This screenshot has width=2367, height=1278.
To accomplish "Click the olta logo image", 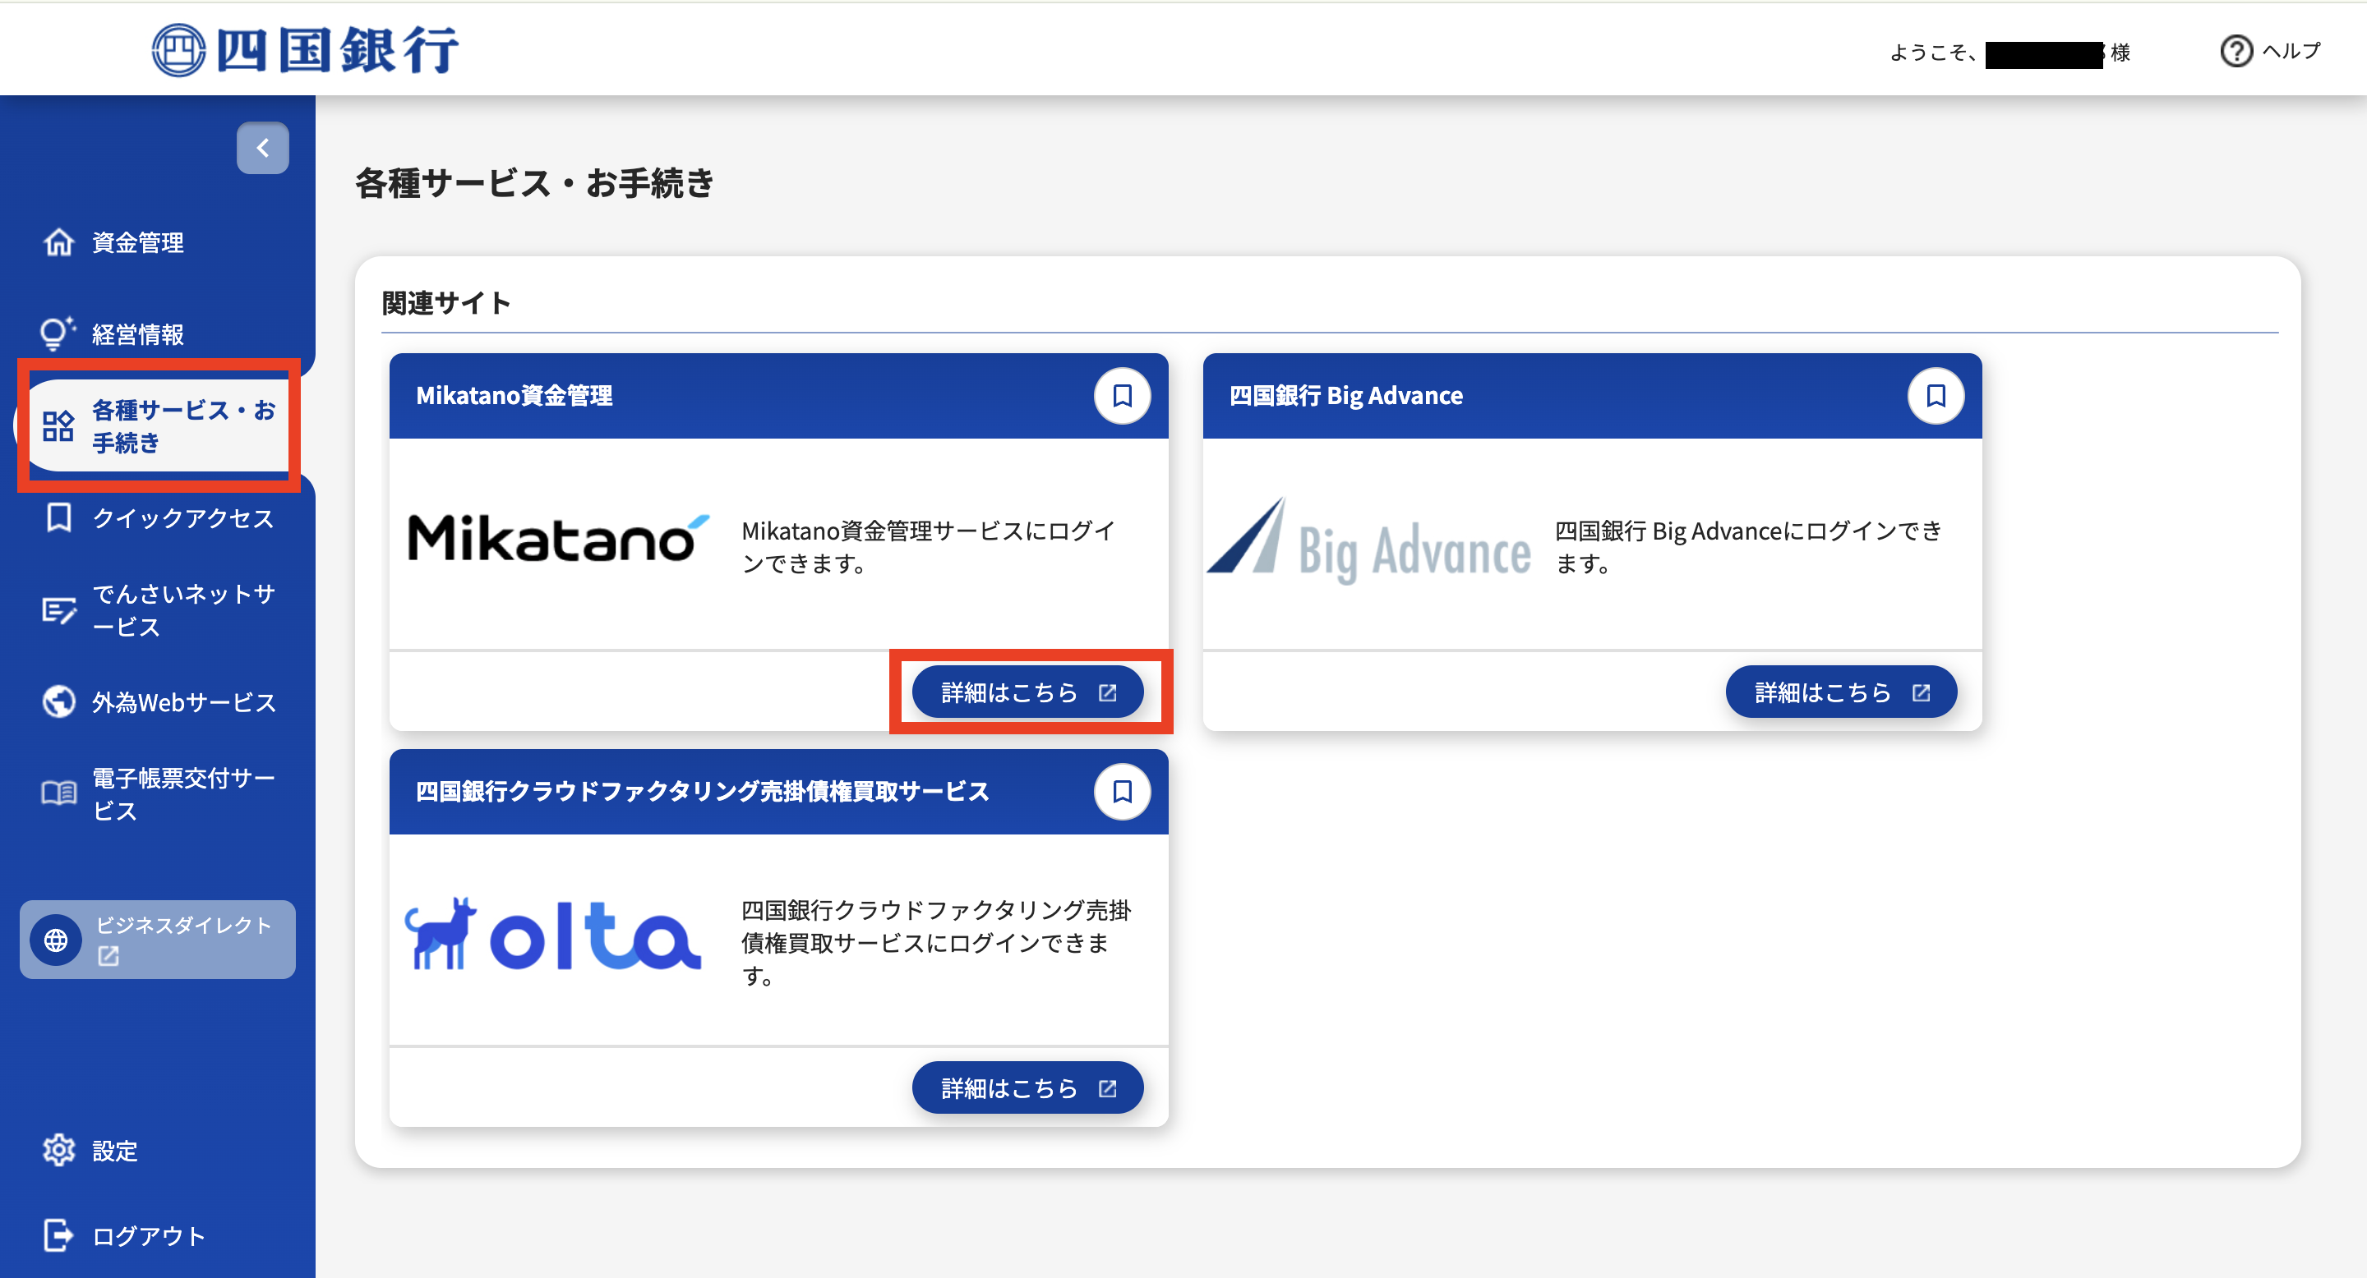I will [x=553, y=935].
